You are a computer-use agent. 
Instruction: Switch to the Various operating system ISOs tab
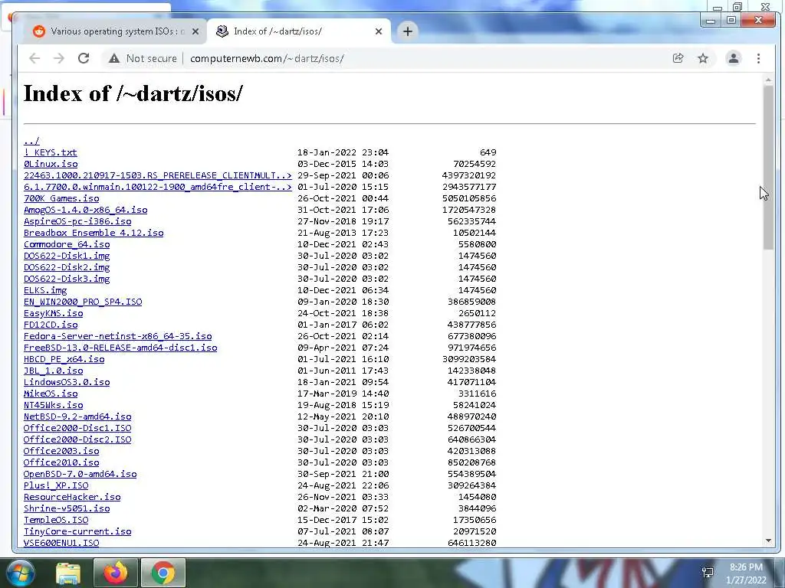coord(113,31)
